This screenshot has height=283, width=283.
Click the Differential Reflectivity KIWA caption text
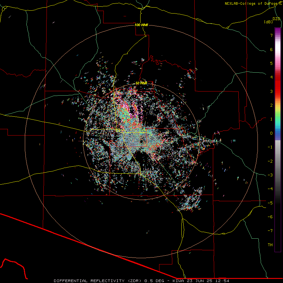tap(141, 281)
